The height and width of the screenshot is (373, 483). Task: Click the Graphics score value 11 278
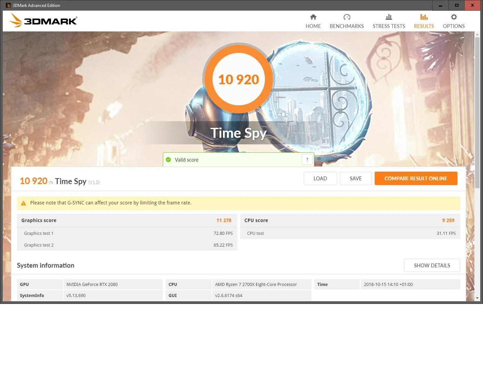click(x=224, y=220)
